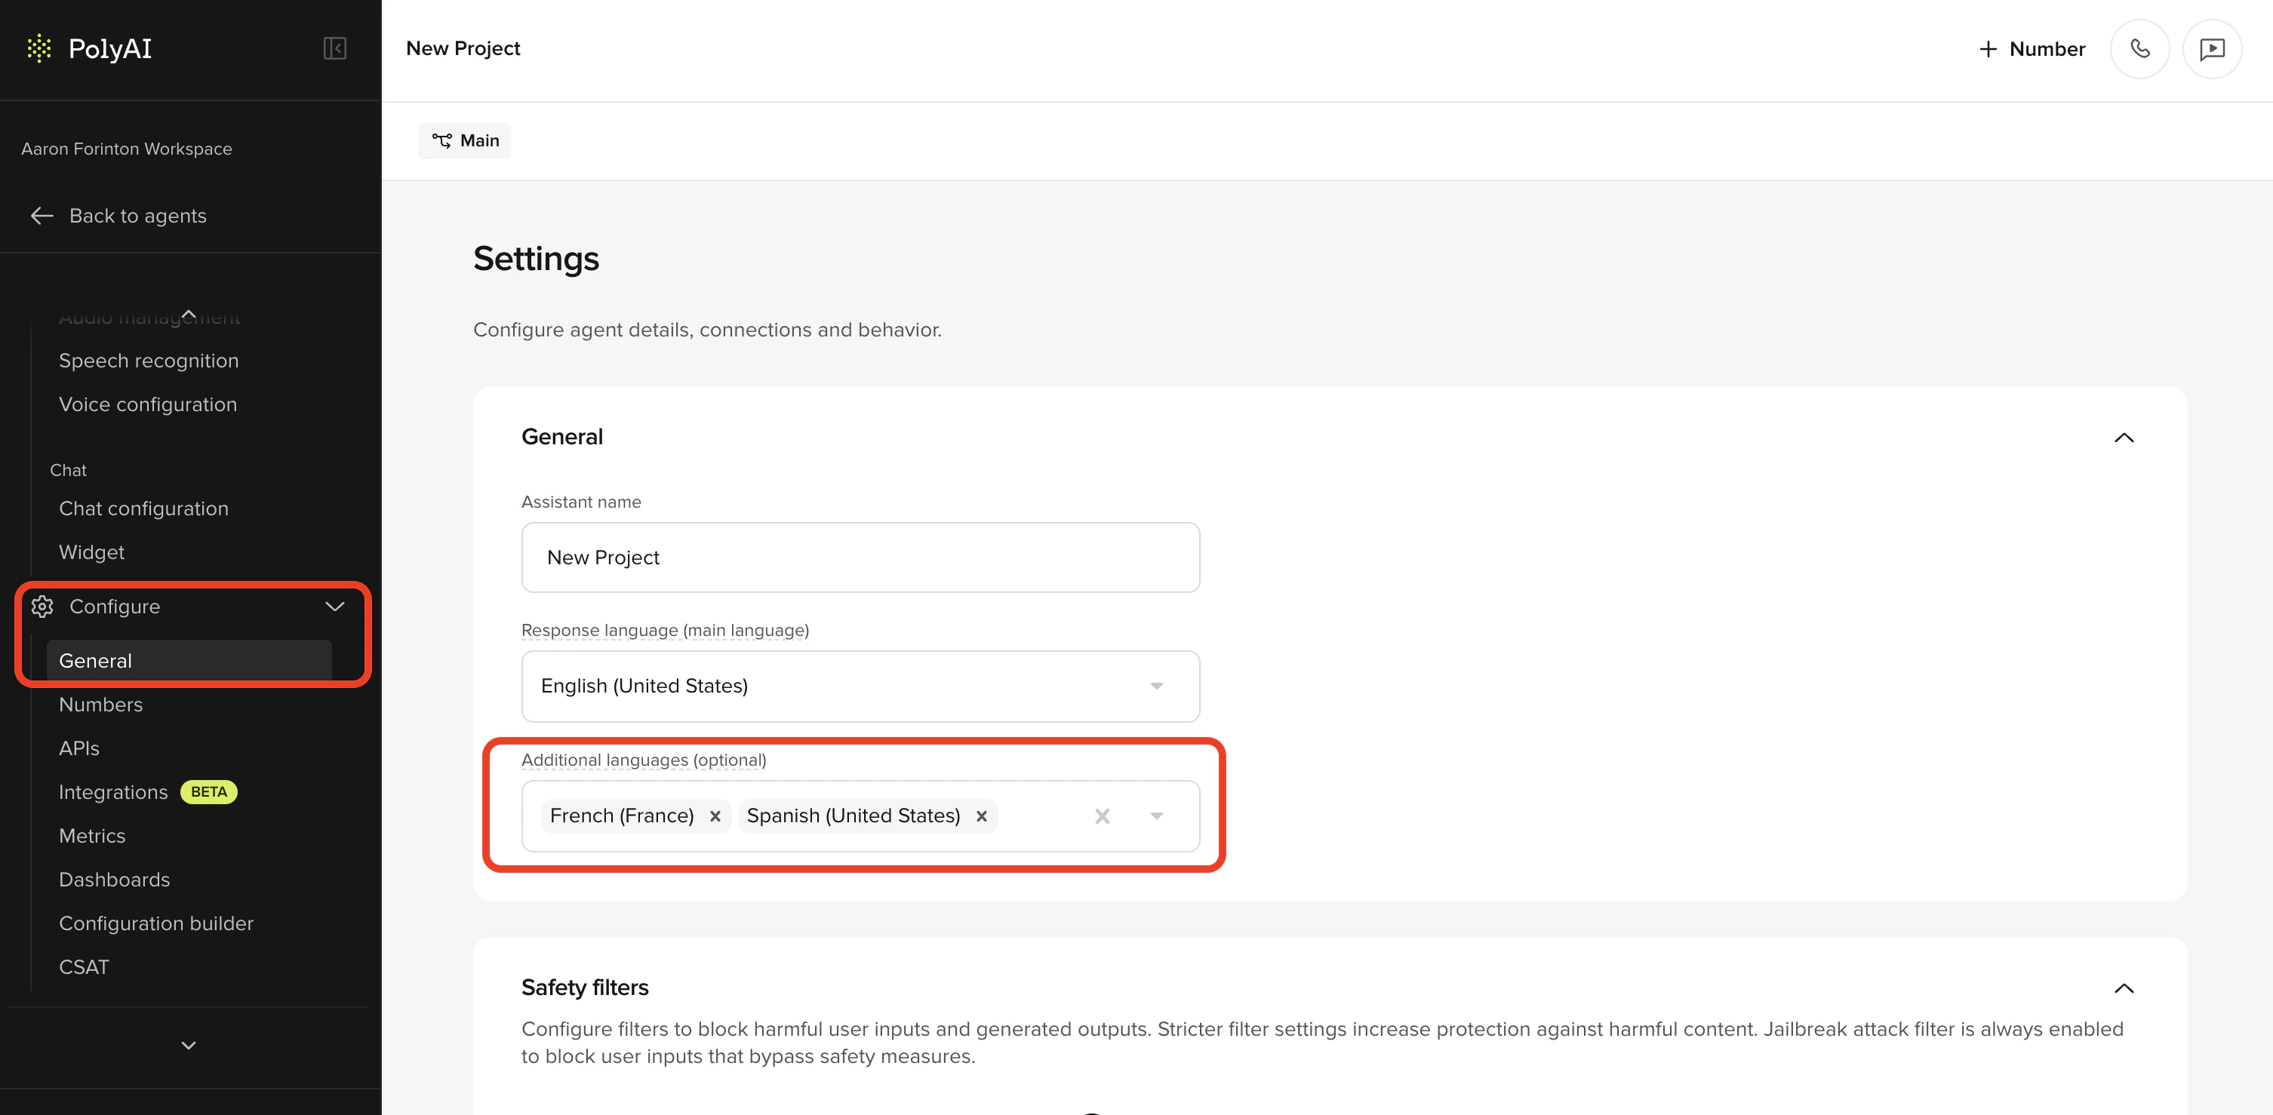Open the chat preview icon in the header
The image size is (2273, 1115).
(x=2212, y=48)
